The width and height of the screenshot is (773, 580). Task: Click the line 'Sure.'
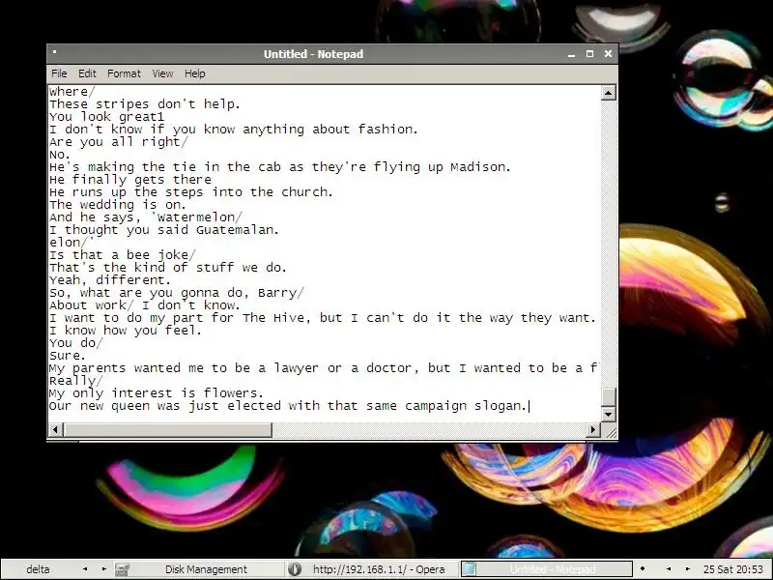(68, 356)
